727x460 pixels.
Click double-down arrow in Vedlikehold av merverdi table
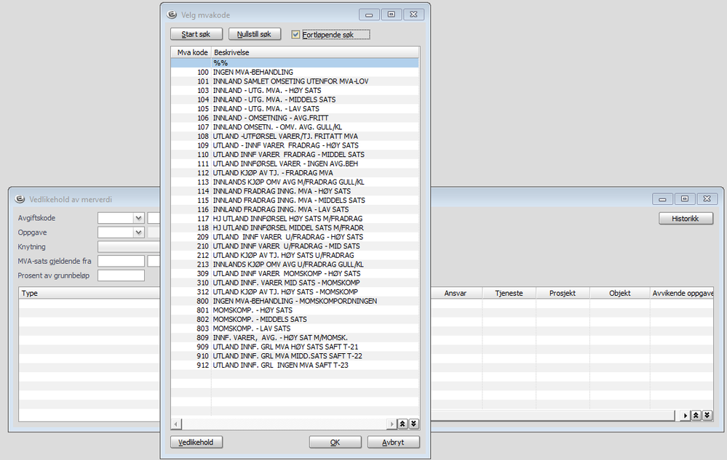(707, 415)
